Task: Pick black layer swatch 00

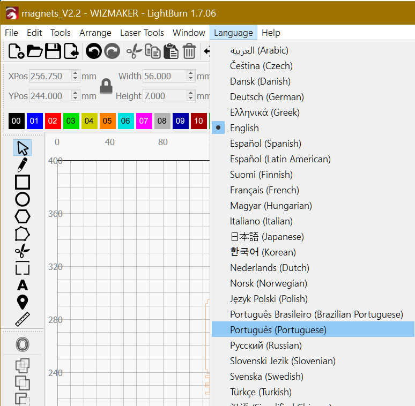Action: click(17, 121)
